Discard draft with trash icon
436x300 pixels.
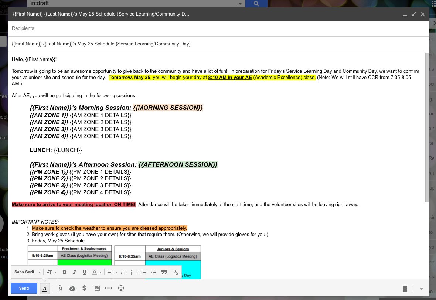405,289
